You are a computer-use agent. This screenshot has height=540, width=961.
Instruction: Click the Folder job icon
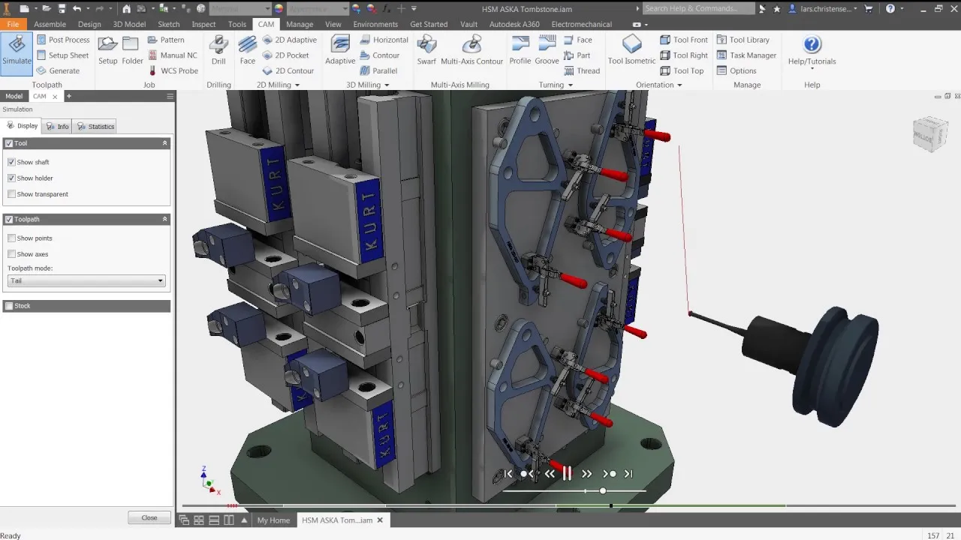coord(132,50)
